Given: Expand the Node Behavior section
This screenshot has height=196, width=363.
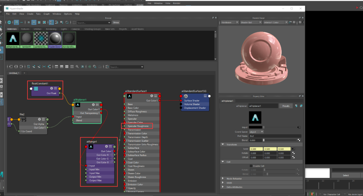Looking at the screenshot, I should 223,179.
